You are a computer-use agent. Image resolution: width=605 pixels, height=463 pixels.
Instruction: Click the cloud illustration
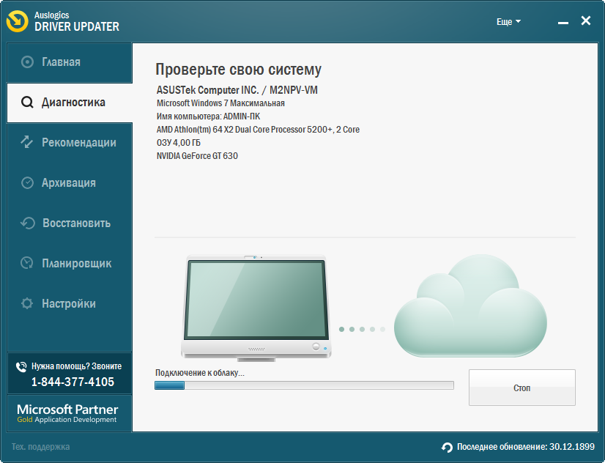[x=470, y=308]
